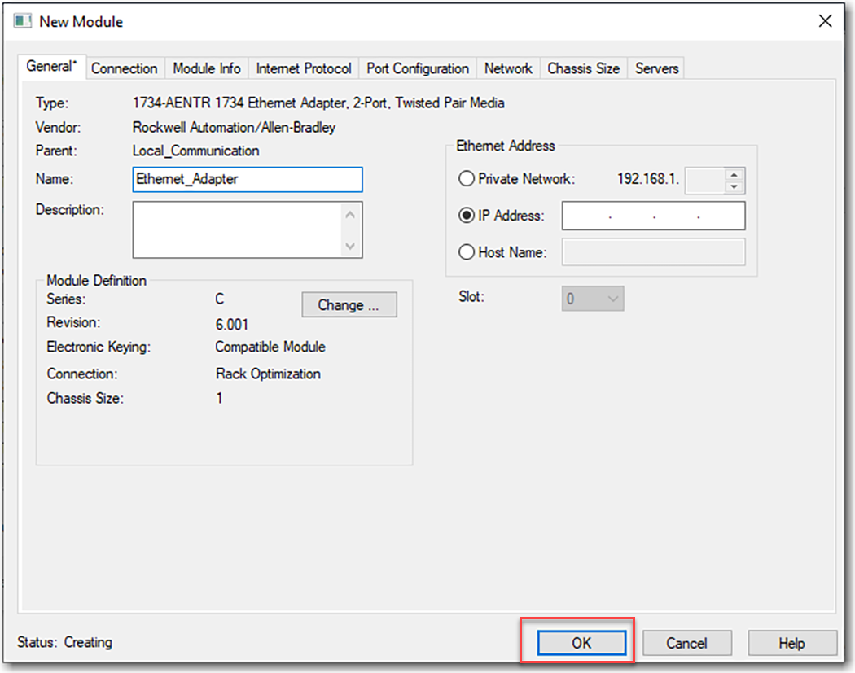Screen dimensions: 855x673
Task: Open Help for this dialog
Action: click(x=791, y=643)
